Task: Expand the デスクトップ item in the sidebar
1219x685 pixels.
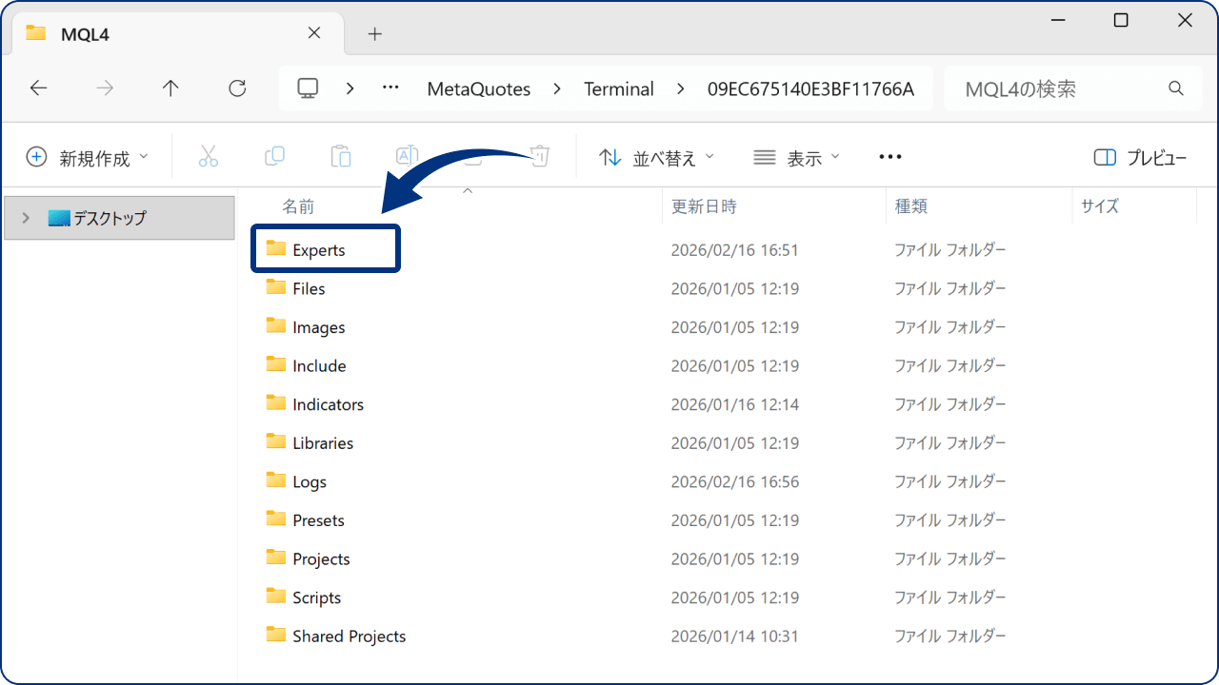Action: (x=26, y=217)
